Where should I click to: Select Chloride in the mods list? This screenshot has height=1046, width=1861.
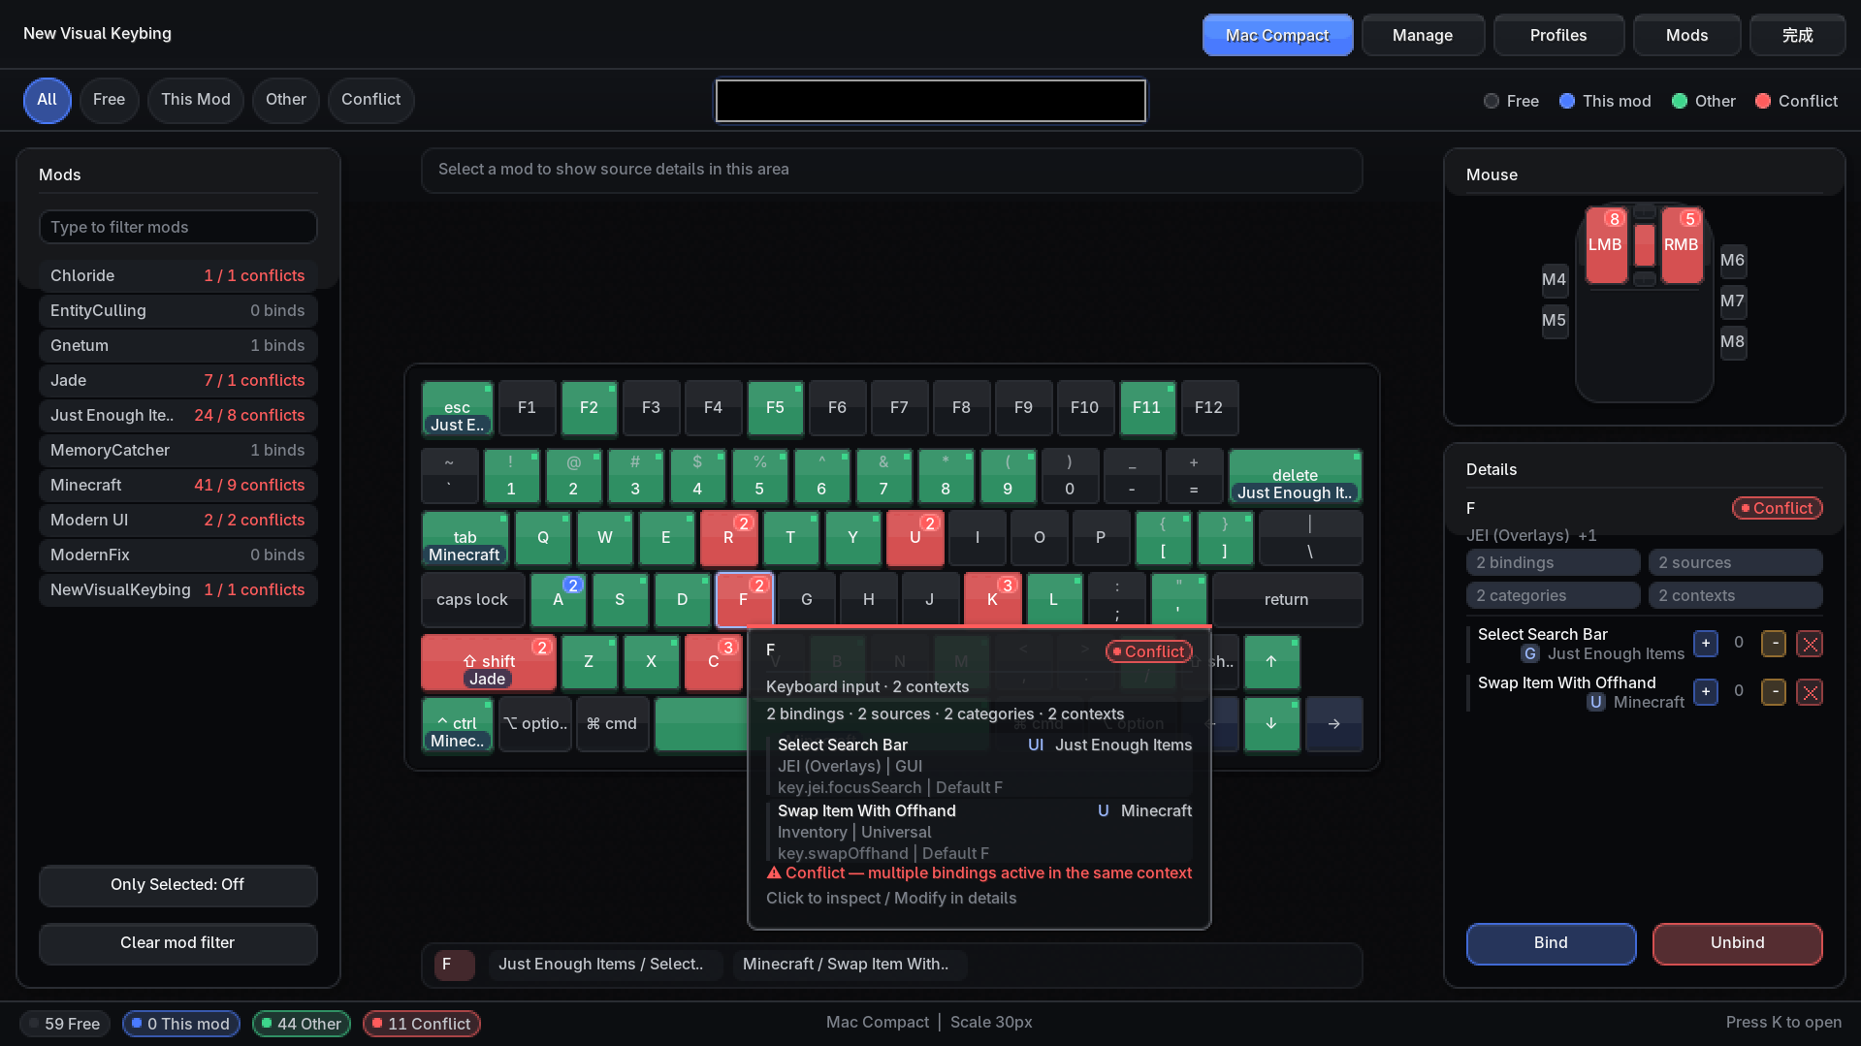[x=178, y=276]
